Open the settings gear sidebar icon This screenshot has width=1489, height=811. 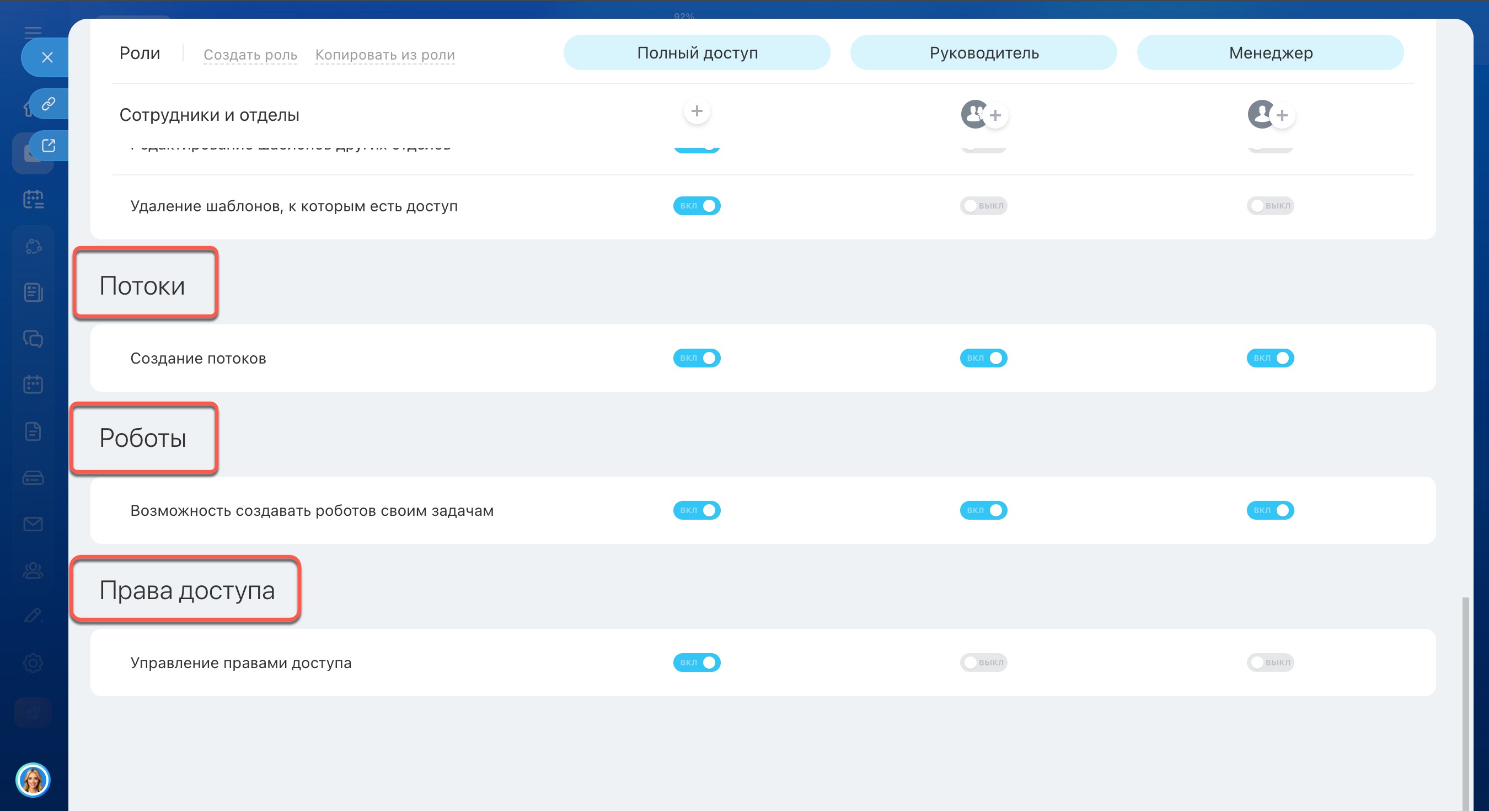34,663
